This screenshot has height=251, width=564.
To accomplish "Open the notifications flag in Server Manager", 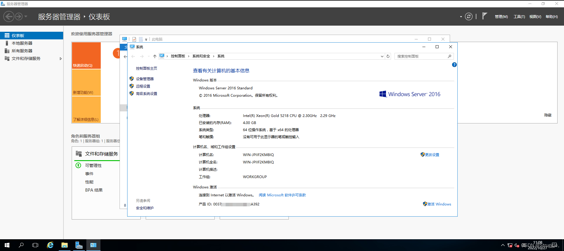I will [x=485, y=16].
